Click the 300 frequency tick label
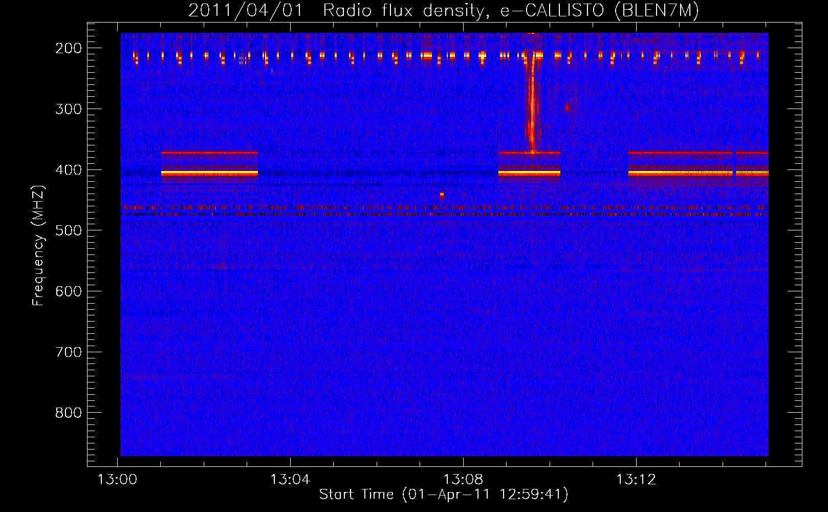The image size is (828, 512). coord(69,109)
